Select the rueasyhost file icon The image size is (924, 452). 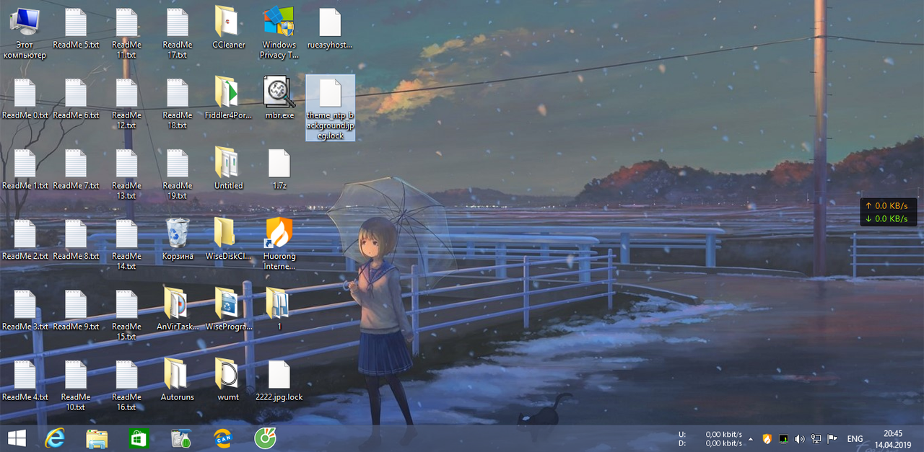pos(330,29)
